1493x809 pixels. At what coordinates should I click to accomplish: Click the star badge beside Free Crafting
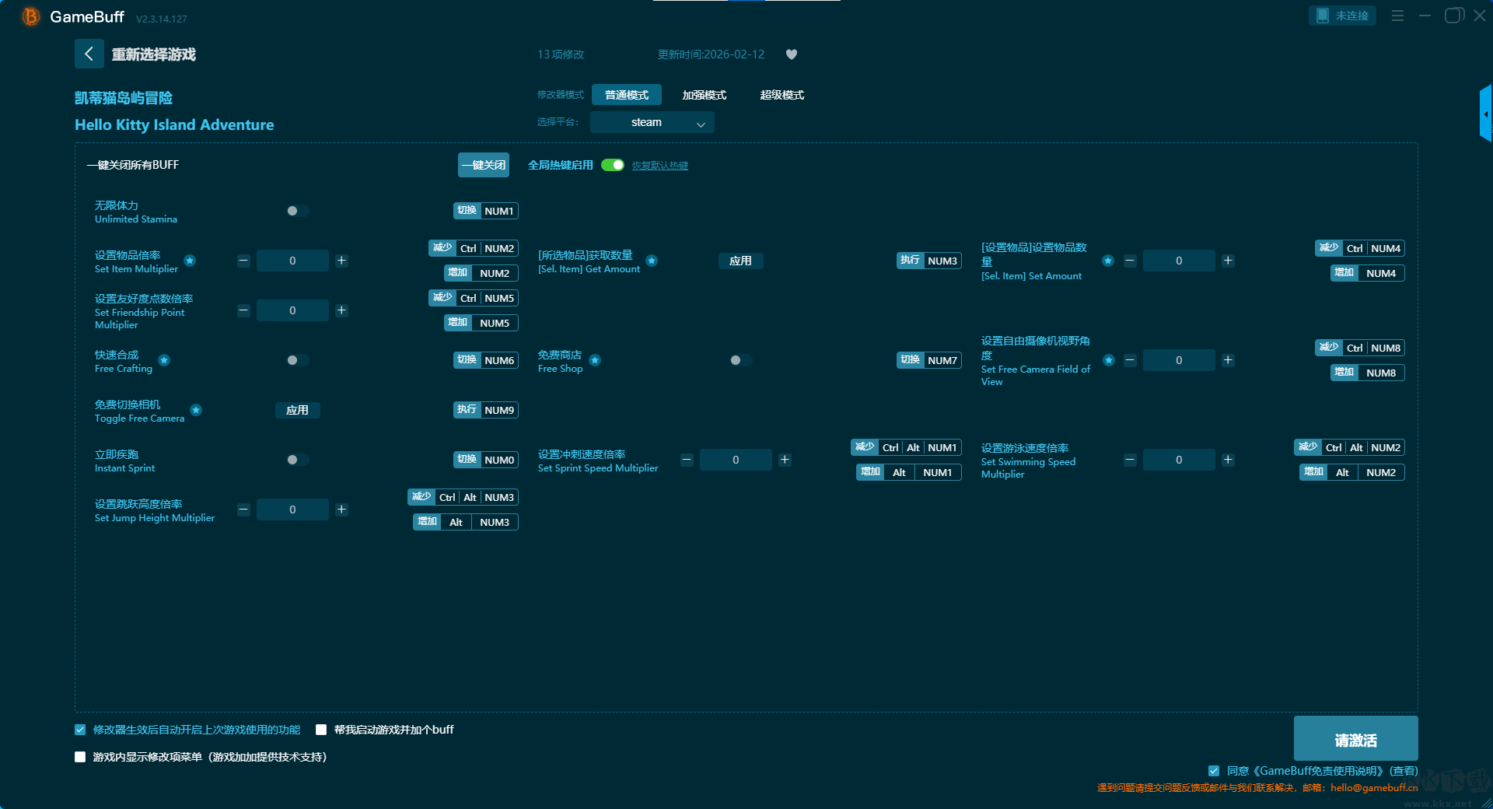pos(164,360)
